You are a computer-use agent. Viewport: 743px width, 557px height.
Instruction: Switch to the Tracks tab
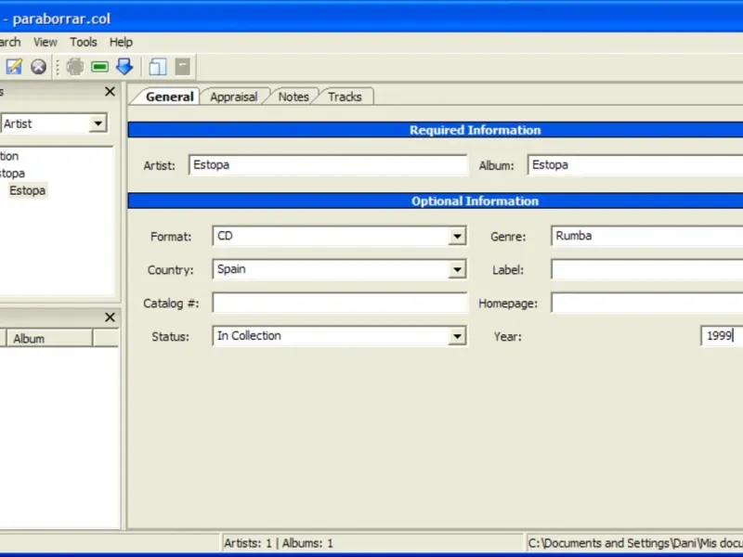pyautogui.click(x=345, y=97)
